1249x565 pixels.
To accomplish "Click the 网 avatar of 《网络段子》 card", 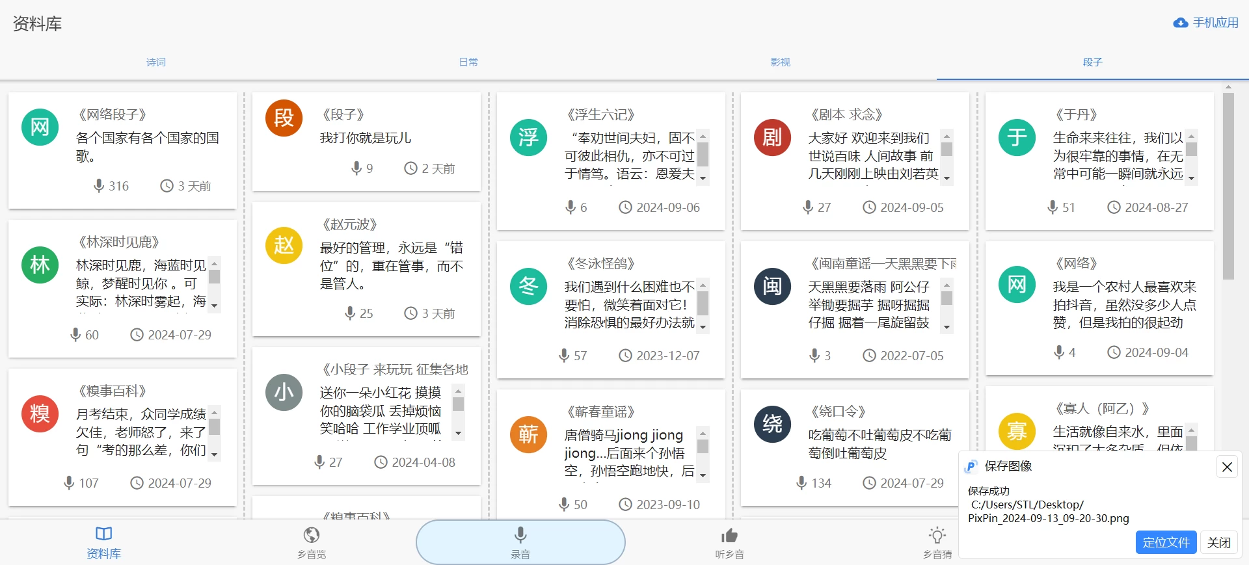I will 40,127.
